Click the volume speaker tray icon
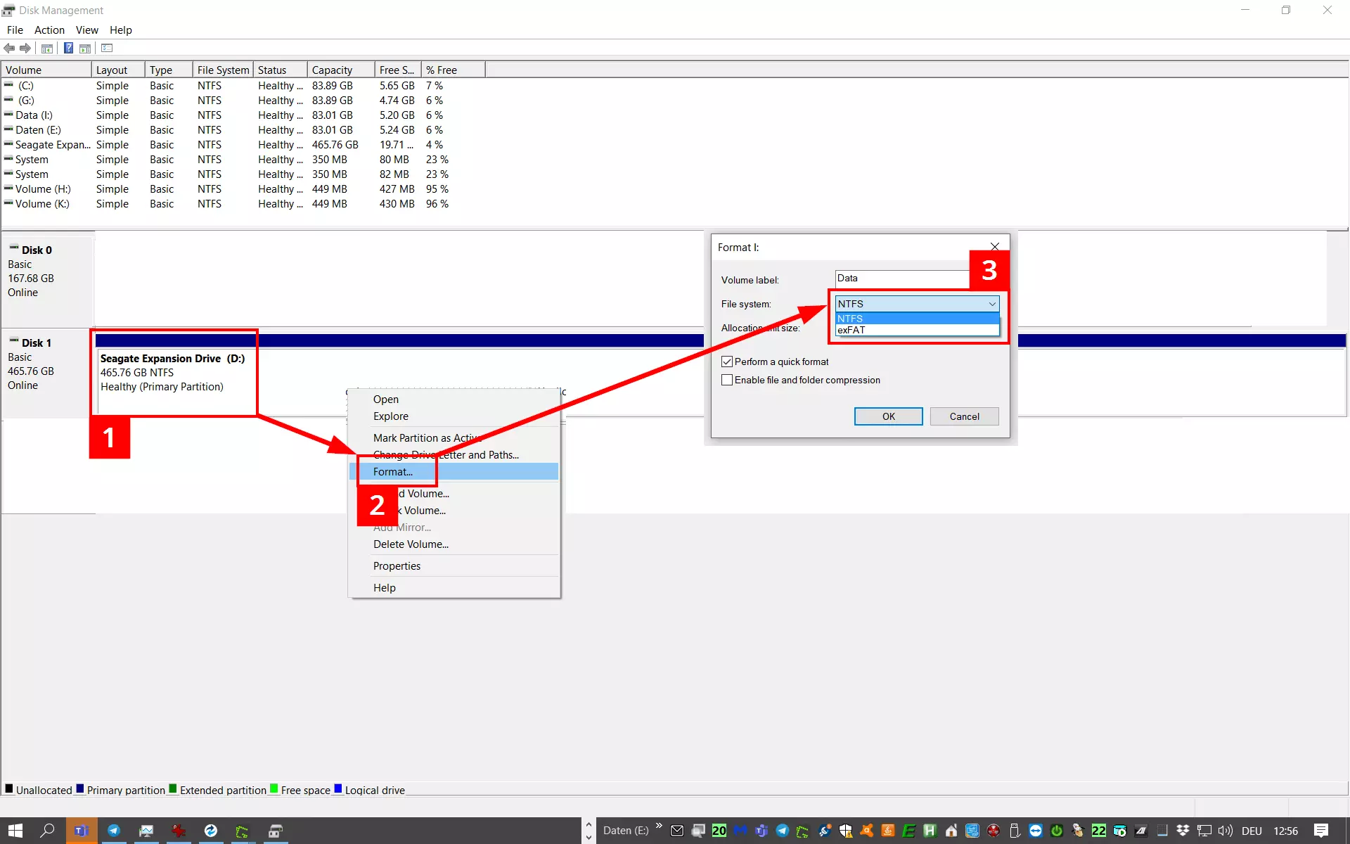 [1225, 831]
